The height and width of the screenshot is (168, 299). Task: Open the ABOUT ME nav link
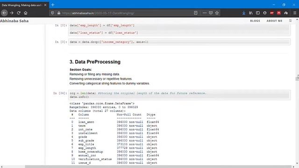coord(274,21)
